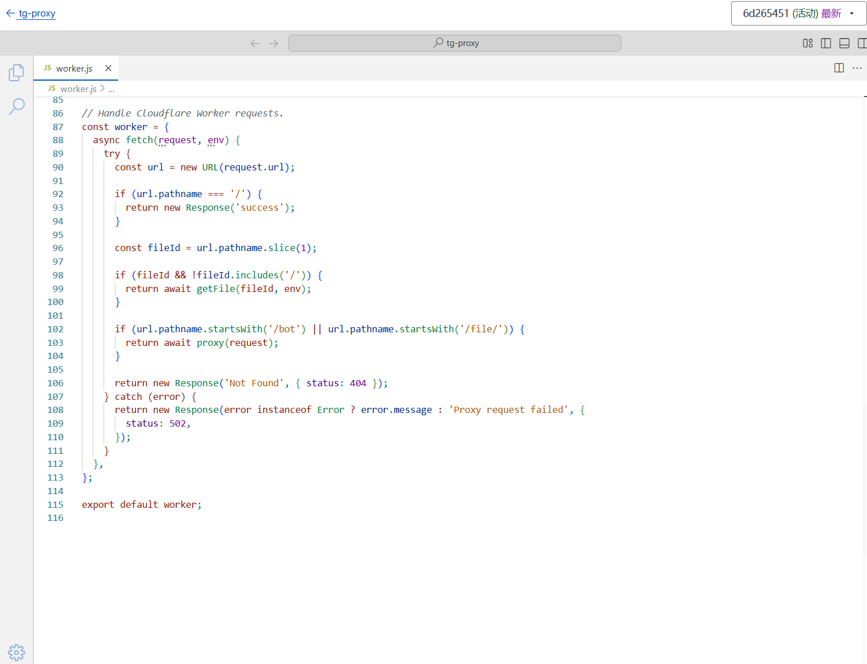
Task: Toggle the primary side bar
Action: [826, 43]
